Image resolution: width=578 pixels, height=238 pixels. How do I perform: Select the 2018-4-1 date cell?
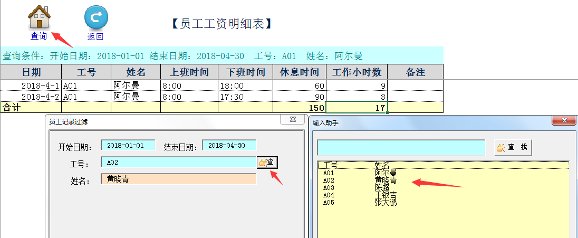pos(31,85)
